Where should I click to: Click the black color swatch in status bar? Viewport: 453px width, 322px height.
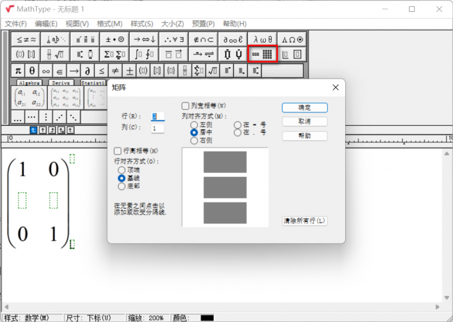point(207,318)
